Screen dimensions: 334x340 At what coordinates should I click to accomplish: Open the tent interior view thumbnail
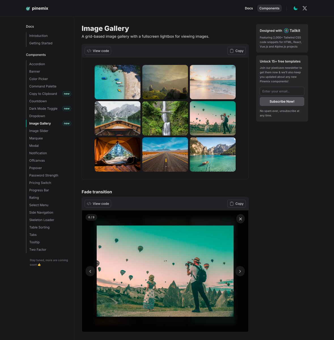click(x=118, y=154)
